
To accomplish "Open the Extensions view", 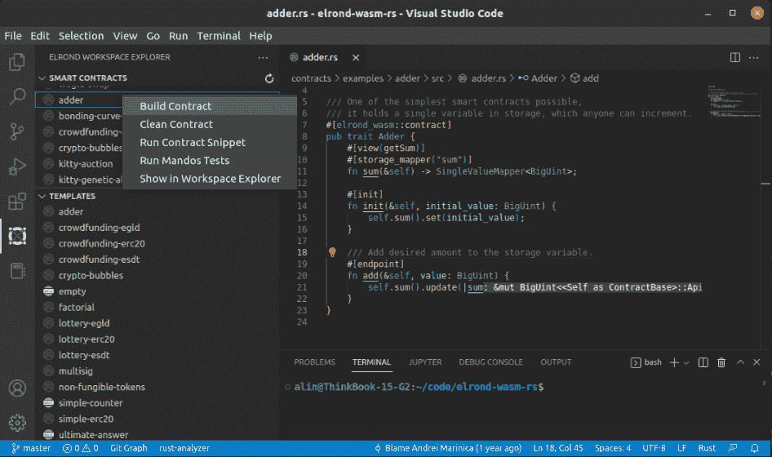I will click(17, 201).
